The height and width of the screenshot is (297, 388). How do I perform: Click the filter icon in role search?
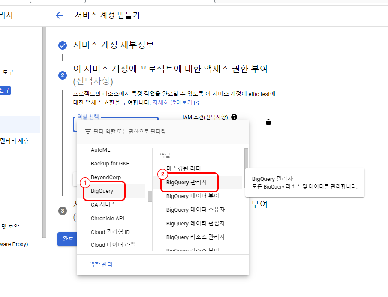tap(87, 132)
